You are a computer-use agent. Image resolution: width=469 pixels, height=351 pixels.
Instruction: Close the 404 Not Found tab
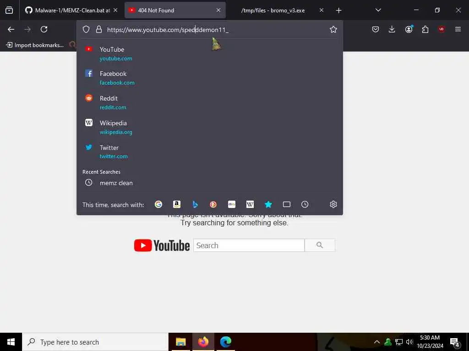pyautogui.click(x=218, y=11)
